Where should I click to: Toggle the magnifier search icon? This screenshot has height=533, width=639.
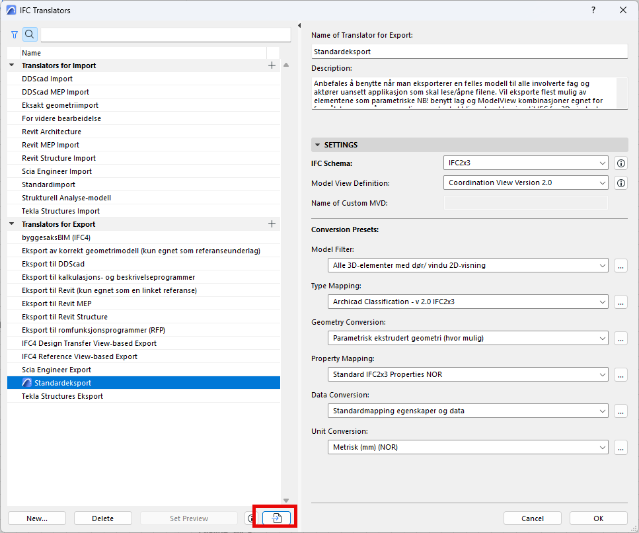30,34
